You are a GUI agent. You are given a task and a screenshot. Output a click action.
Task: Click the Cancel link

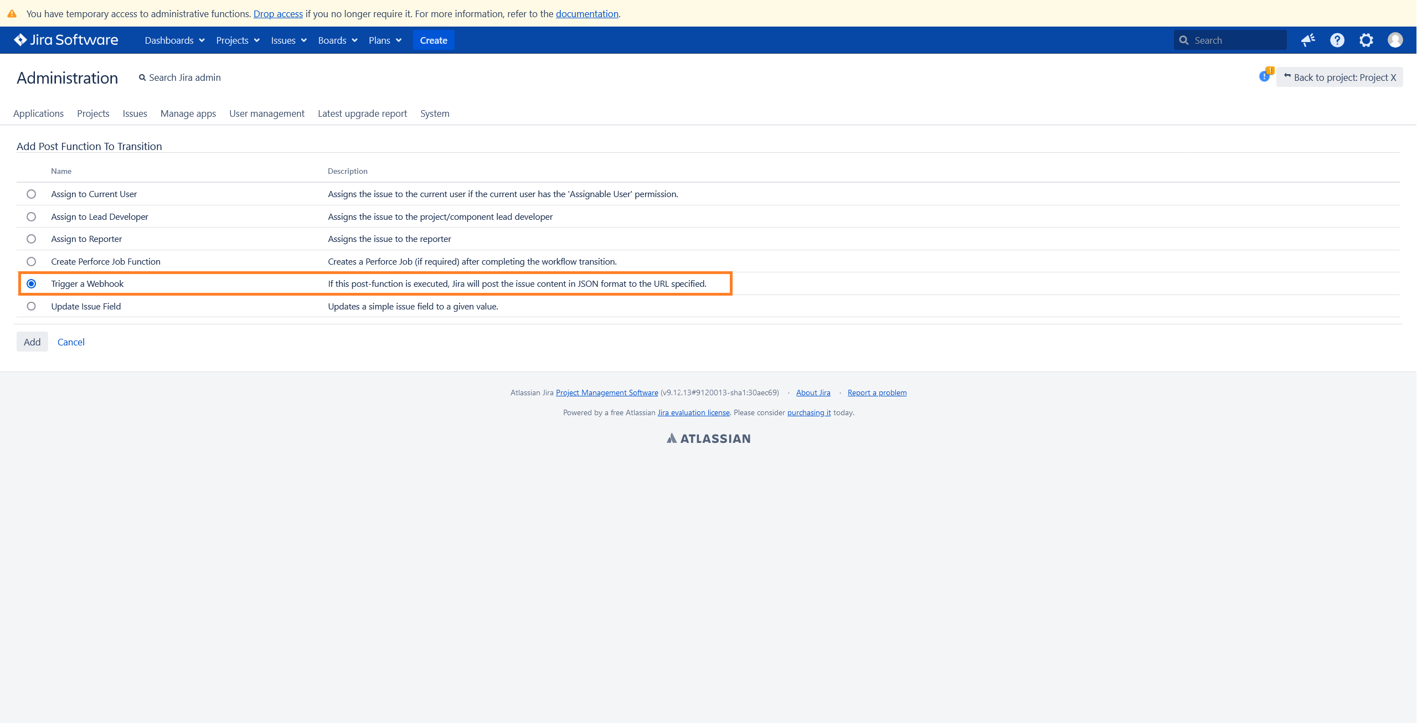pyautogui.click(x=71, y=342)
